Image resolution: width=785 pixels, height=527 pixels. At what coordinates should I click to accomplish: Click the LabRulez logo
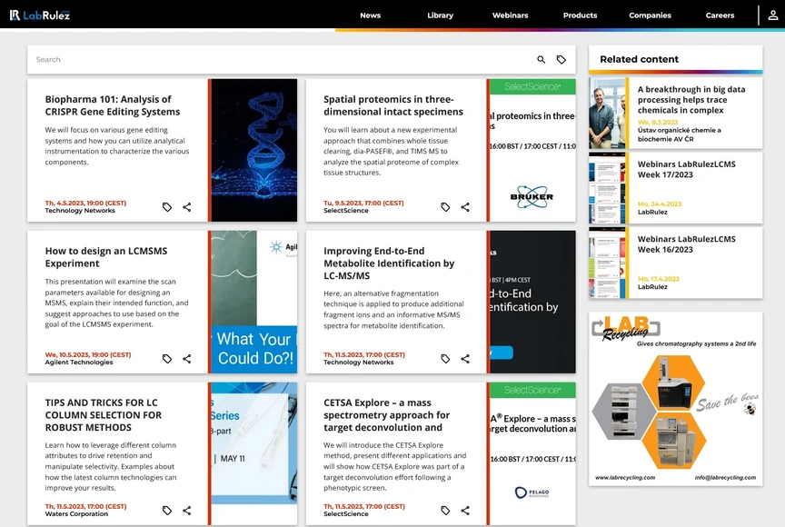click(40, 15)
